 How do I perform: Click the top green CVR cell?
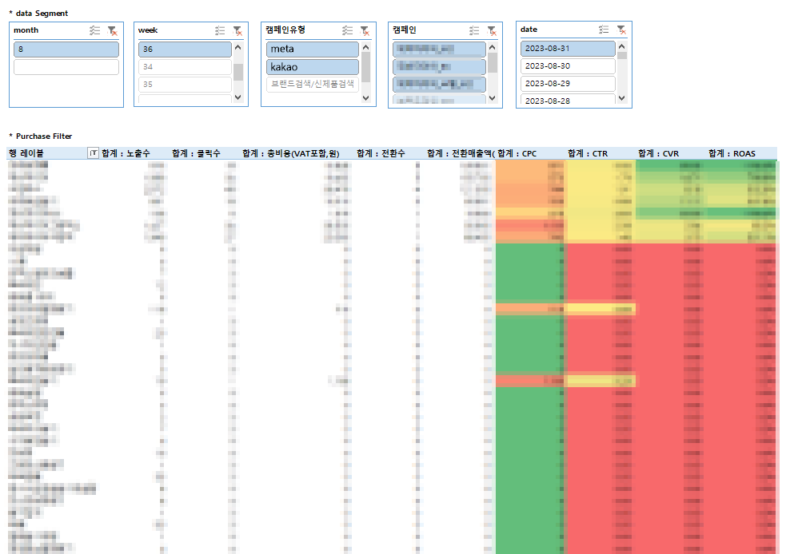point(671,166)
